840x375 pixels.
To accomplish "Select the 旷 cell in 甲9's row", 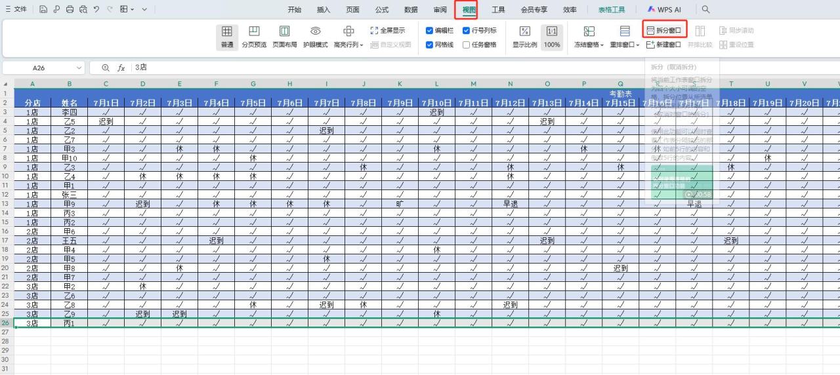I will (400, 204).
